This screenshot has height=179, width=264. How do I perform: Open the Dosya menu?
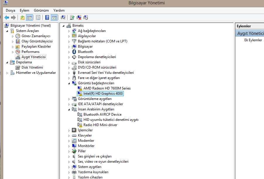[11, 10]
